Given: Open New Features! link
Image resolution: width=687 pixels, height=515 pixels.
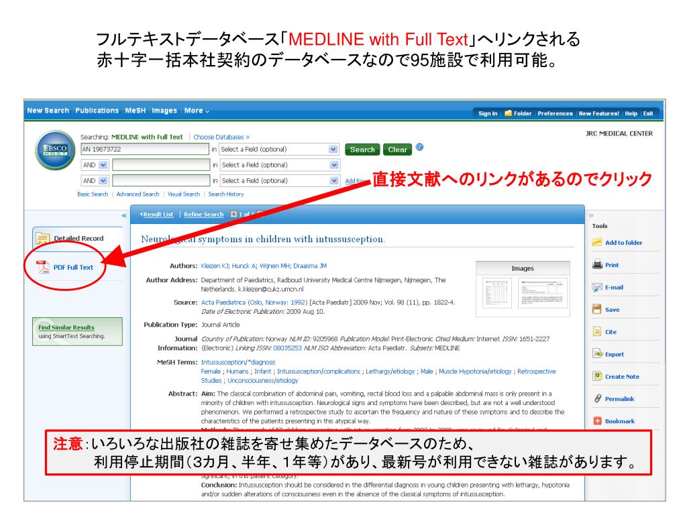Looking at the screenshot, I should point(599,113).
